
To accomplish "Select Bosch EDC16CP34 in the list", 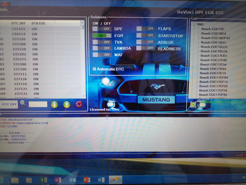I will pyautogui.click(x=215, y=38).
